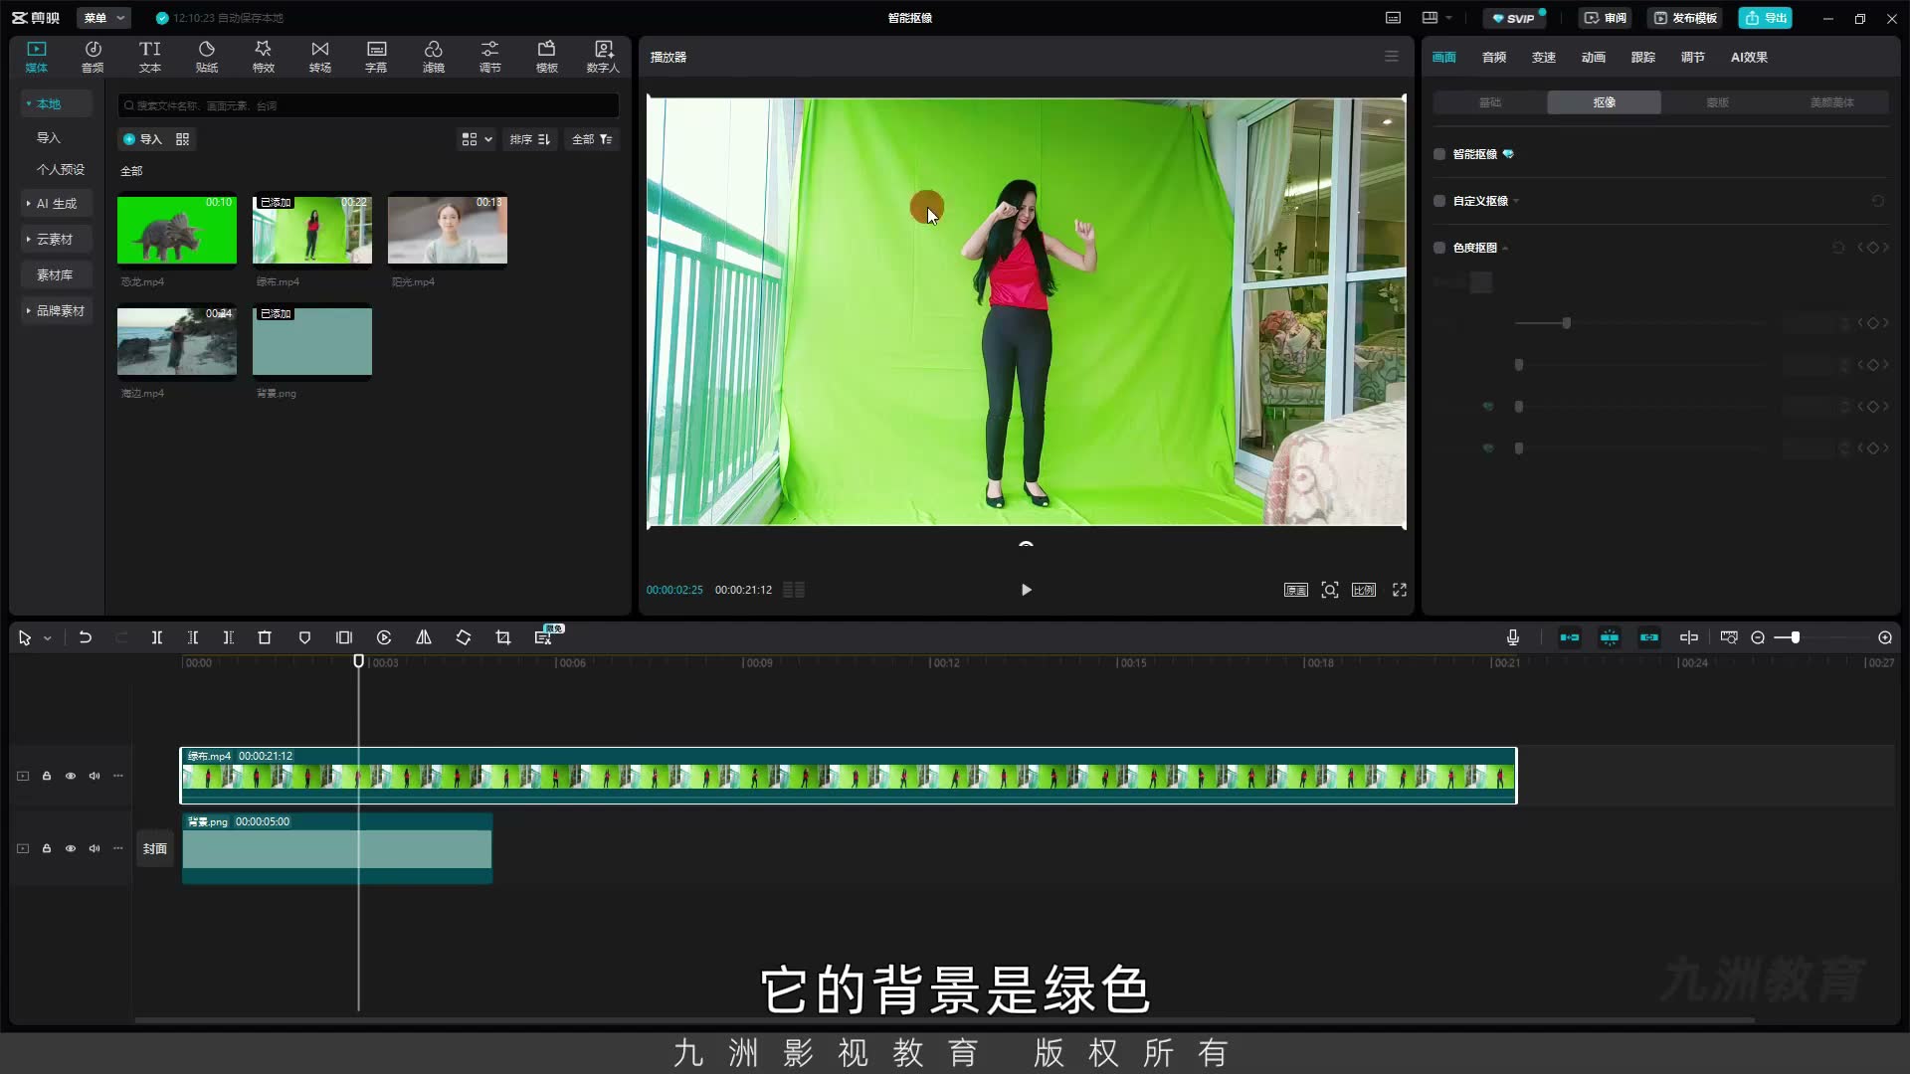
Task: Open the 转场 transitions panel
Action: click(319, 57)
